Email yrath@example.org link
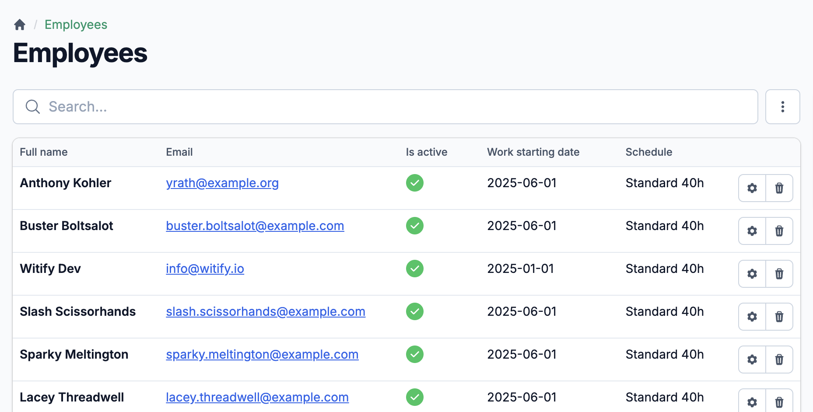The image size is (813, 412). (x=222, y=183)
